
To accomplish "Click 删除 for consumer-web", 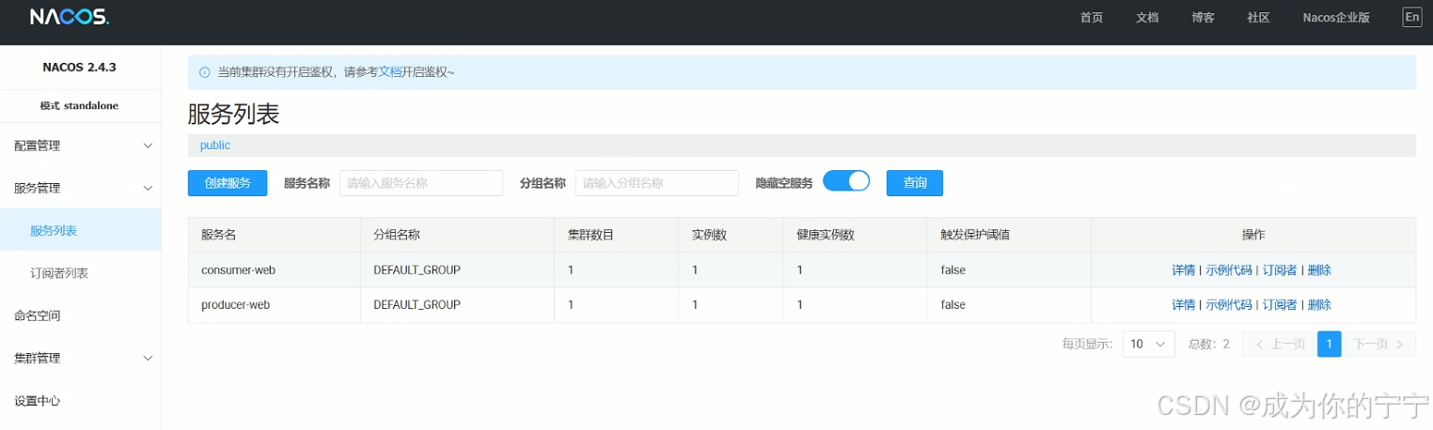I will click(x=1319, y=270).
